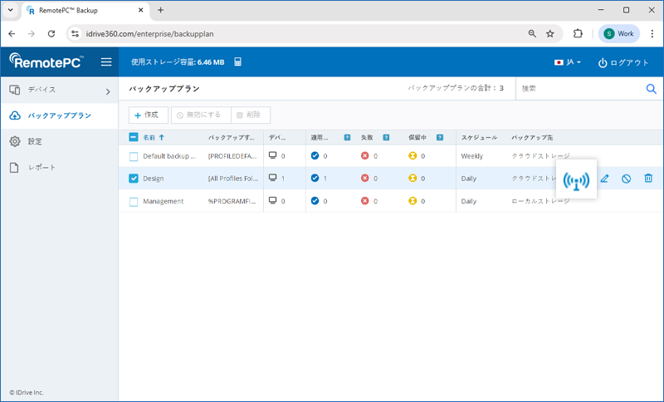Click the failed red X icon in Management row
The height and width of the screenshot is (402, 664).
coord(364,201)
